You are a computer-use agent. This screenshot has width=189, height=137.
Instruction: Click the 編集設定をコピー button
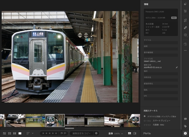tap(82, 133)
